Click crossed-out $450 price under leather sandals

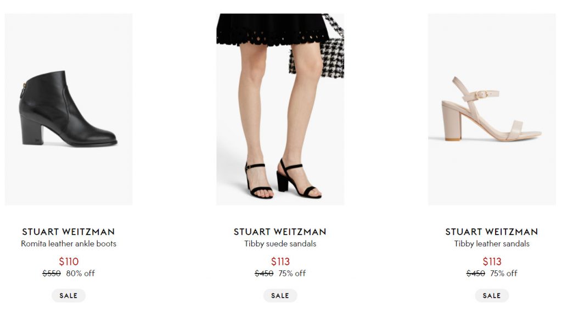click(x=475, y=274)
